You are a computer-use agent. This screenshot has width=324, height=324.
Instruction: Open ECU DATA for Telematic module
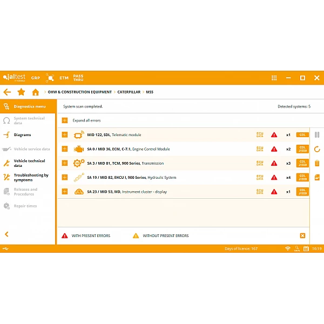coord(260,134)
